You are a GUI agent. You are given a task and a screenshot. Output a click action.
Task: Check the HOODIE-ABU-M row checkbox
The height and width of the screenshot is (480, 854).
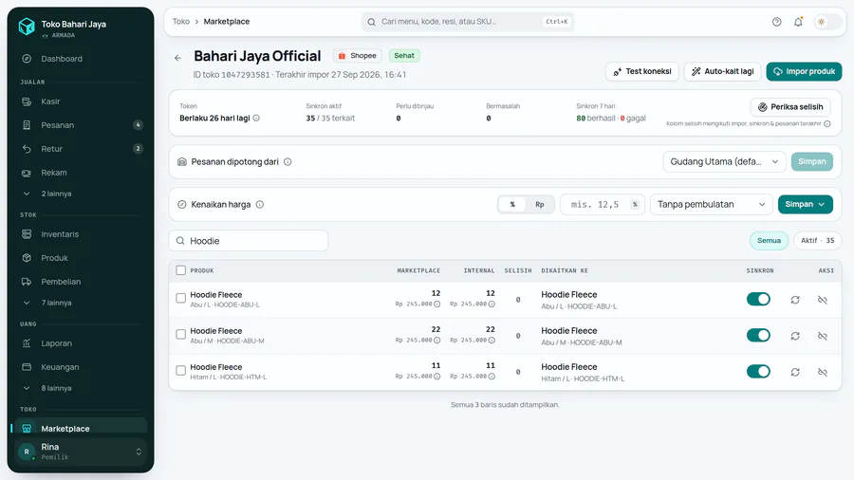(x=181, y=334)
